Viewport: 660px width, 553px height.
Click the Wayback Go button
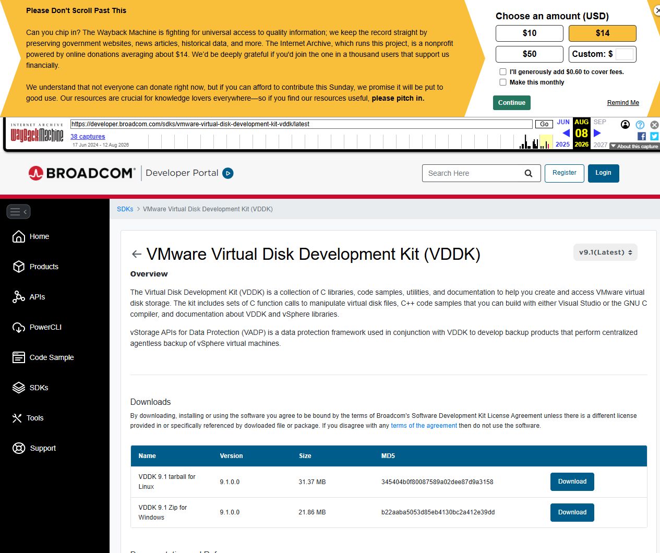pyautogui.click(x=544, y=124)
